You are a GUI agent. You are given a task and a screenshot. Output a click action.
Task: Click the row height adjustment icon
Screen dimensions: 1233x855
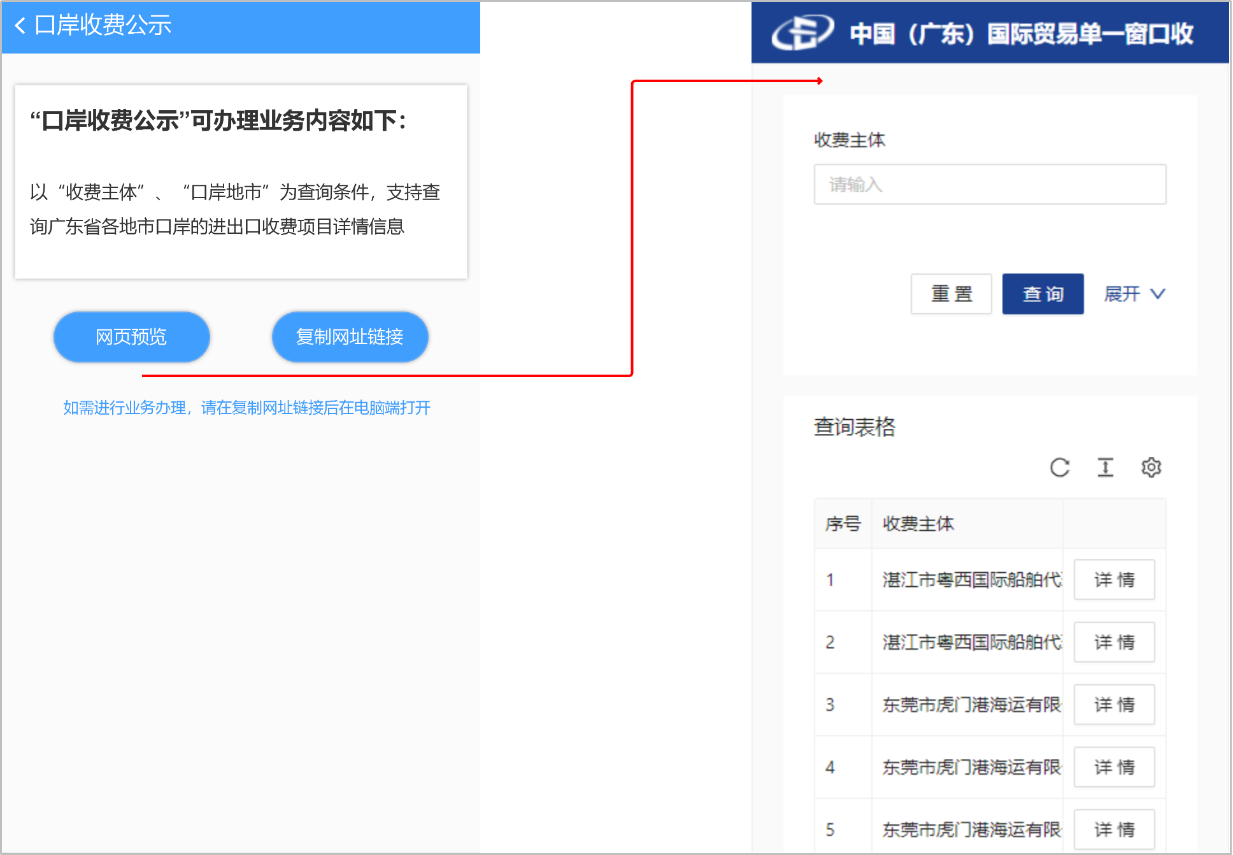coord(1105,467)
